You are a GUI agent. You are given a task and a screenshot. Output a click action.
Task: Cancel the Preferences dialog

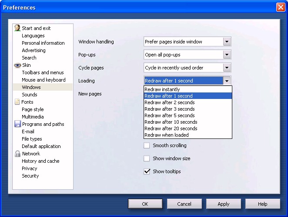point(184,204)
